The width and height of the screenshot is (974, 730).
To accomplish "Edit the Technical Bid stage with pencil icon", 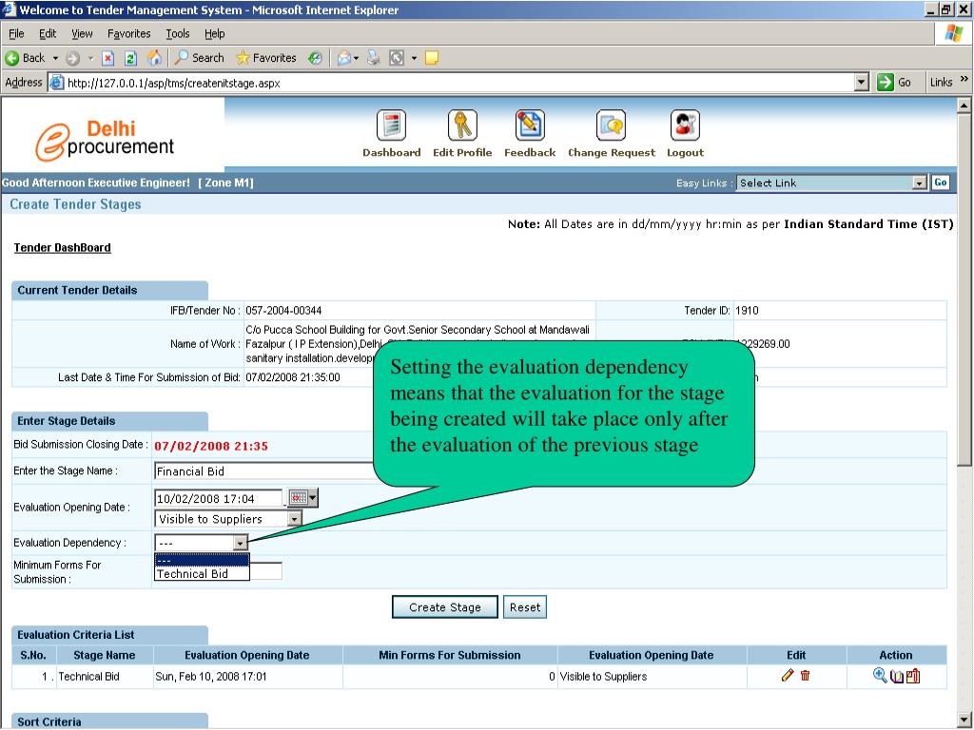I will pos(788,676).
